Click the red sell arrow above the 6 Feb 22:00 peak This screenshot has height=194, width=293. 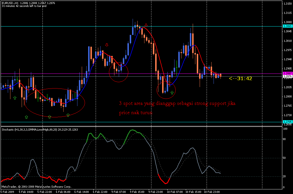(x=107, y=45)
